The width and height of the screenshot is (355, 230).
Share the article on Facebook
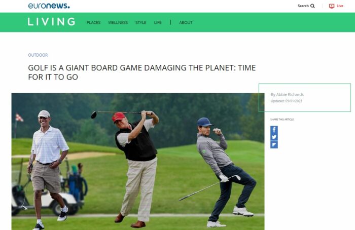pos(274,130)
